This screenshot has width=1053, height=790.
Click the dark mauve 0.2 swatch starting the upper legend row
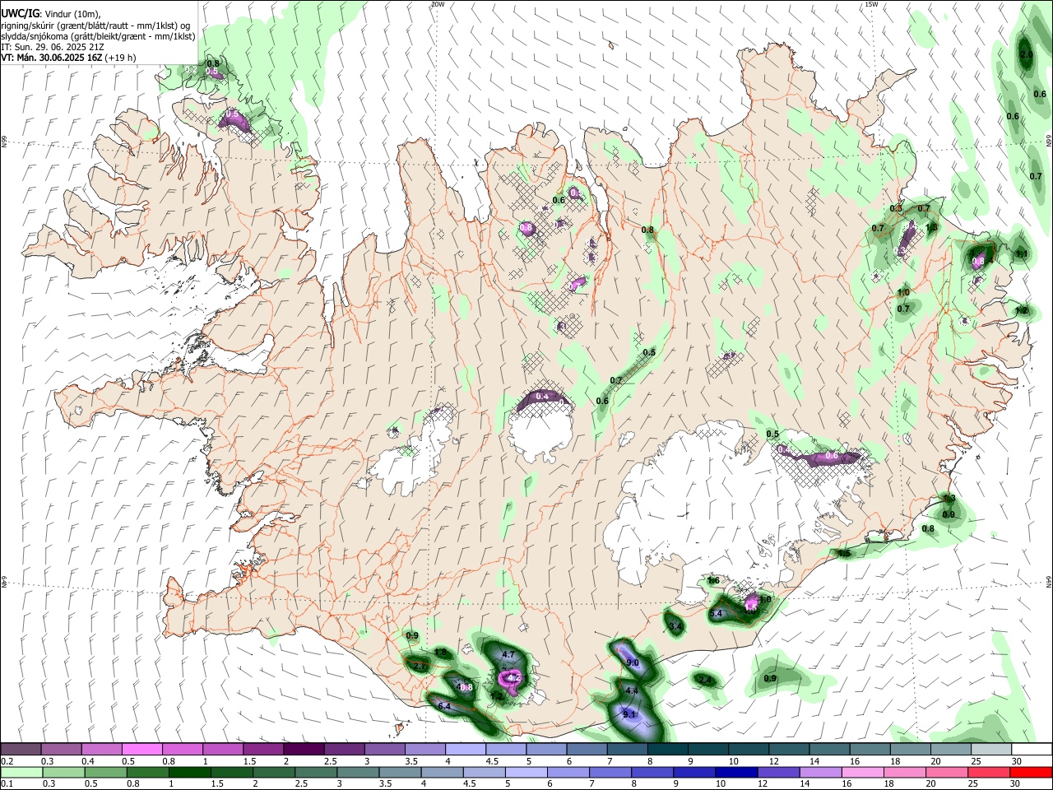coord(21,749)
